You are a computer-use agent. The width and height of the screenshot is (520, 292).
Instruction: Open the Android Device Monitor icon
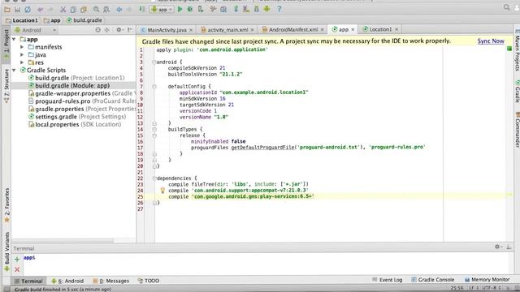tap(266, 9)
